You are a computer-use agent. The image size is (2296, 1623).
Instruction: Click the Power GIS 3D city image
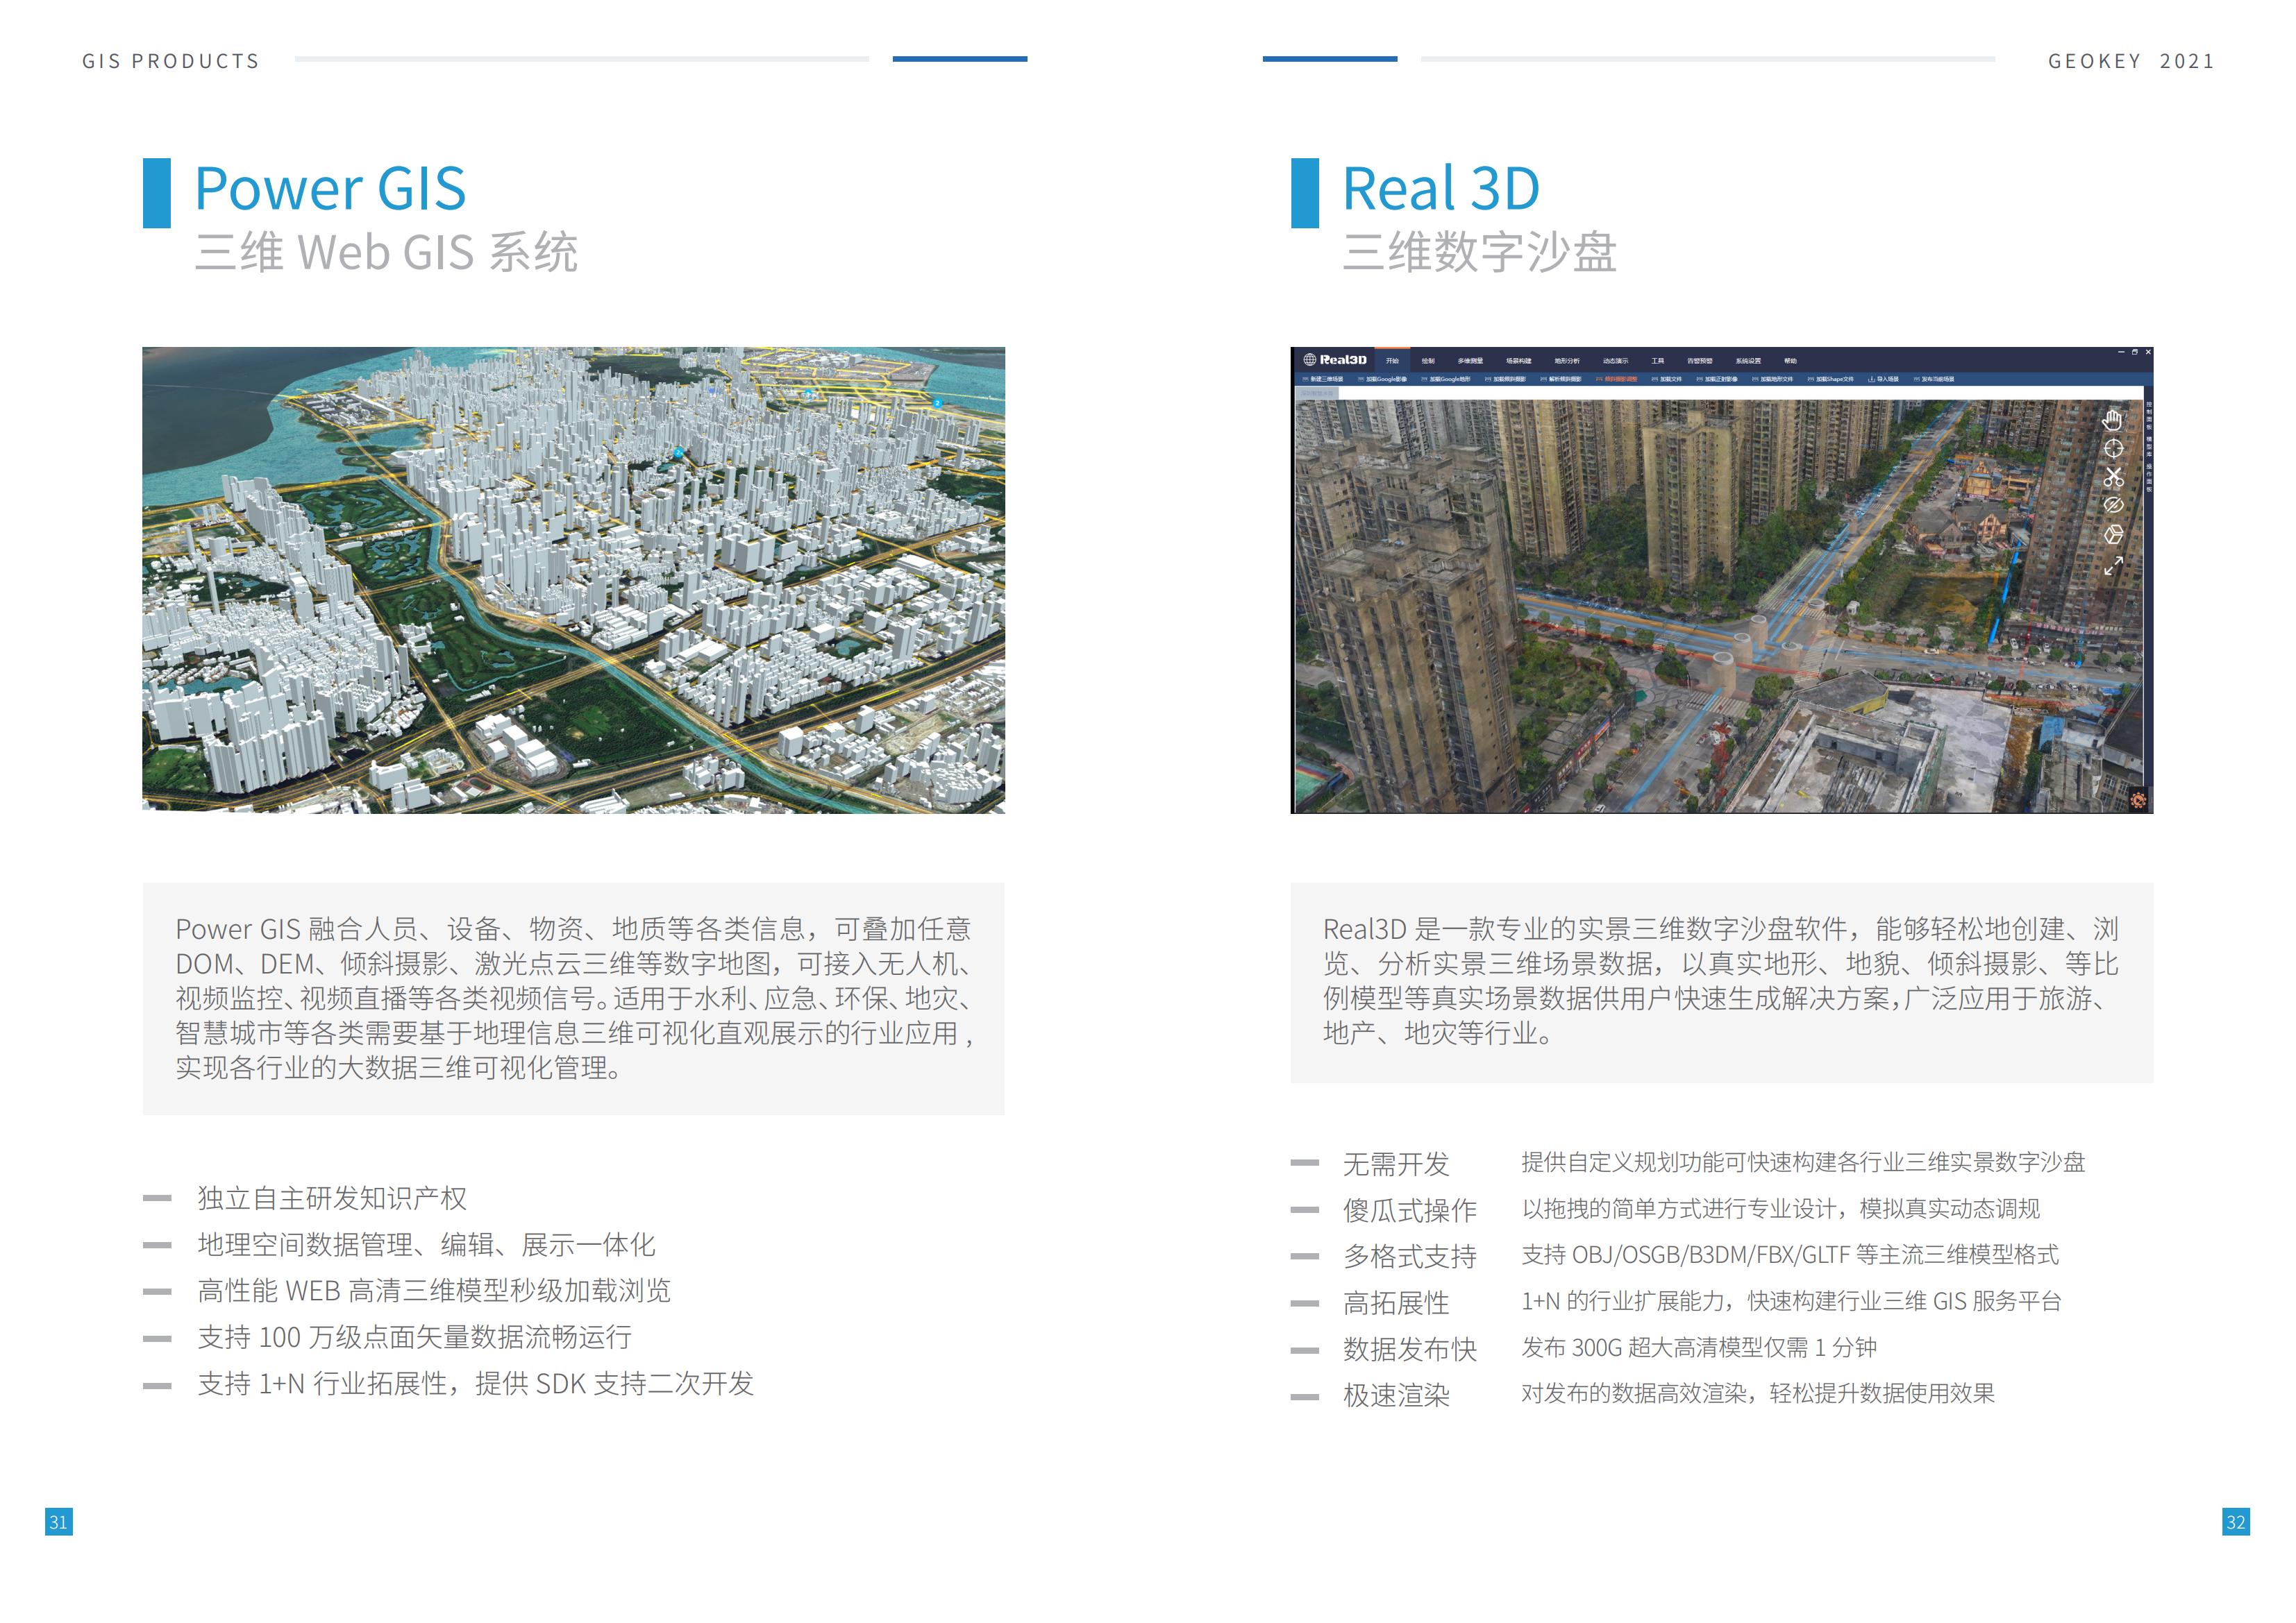(x=573, y=579)
